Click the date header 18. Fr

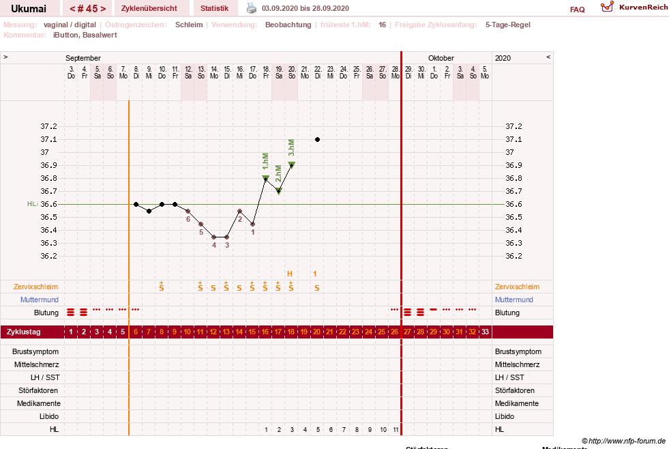click(266, 72)
